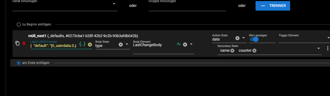
Task: Expand the Secondary State dropdown arrow
Action: tap(319, 48)
